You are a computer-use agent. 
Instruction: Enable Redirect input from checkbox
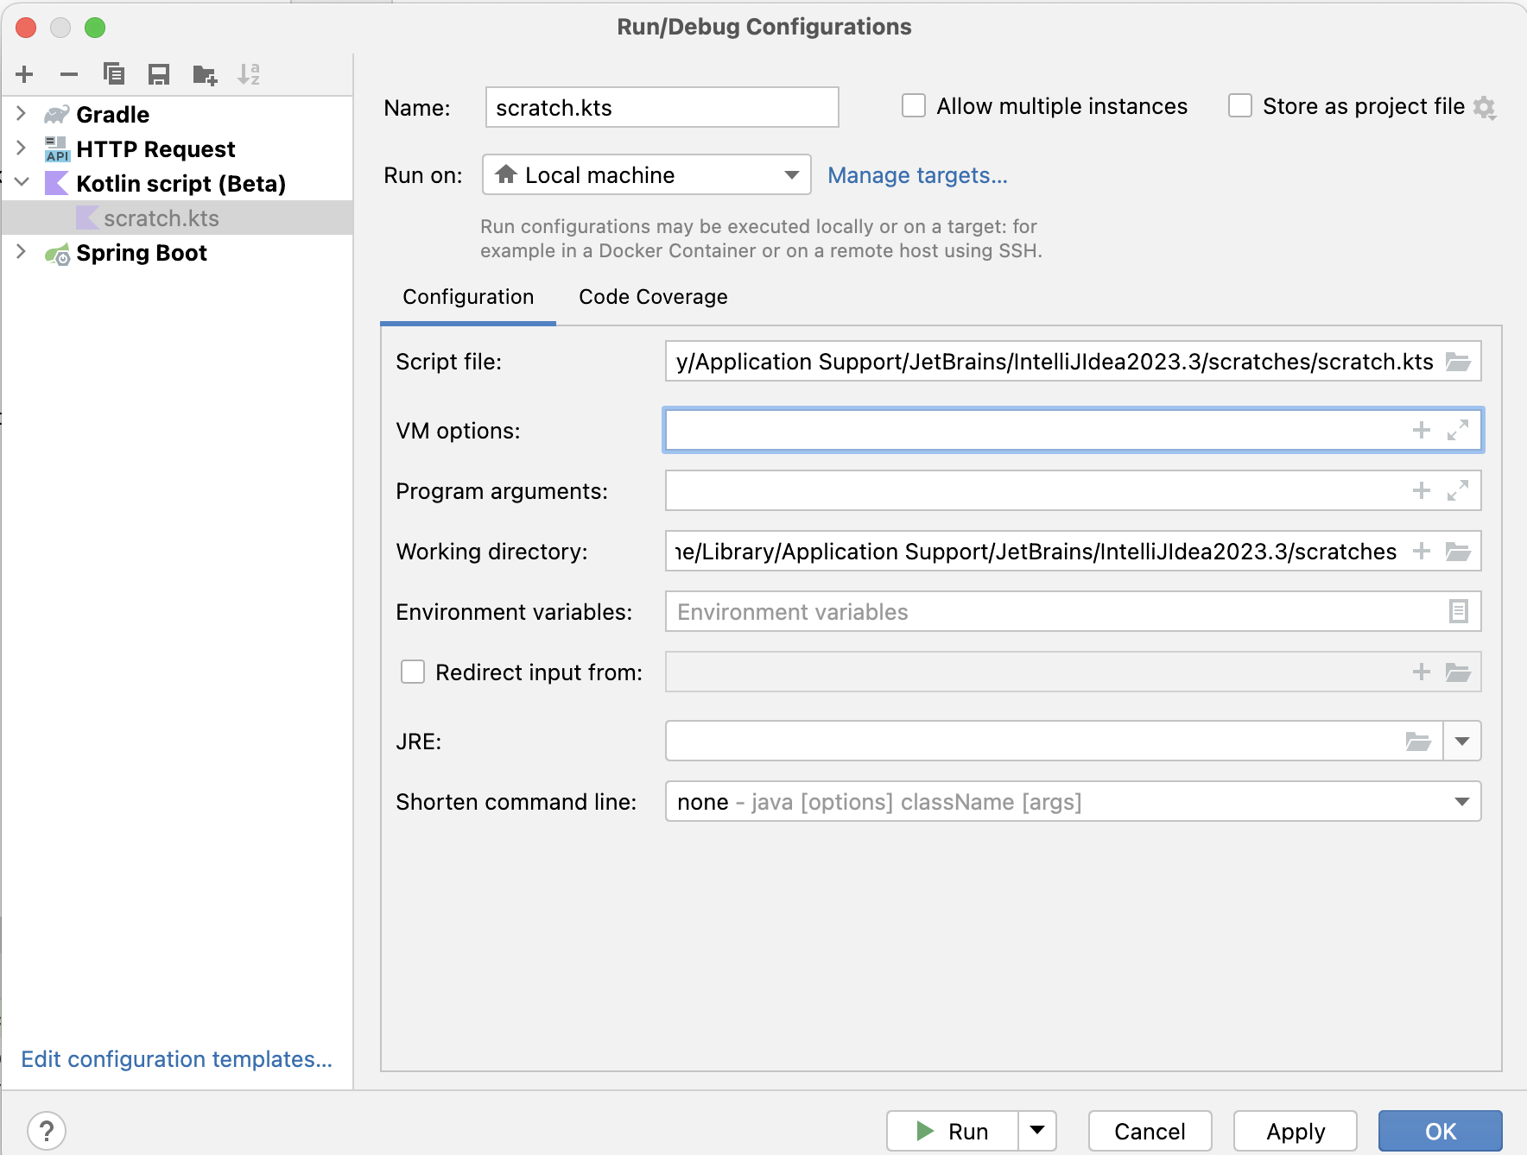coord(413,672)
